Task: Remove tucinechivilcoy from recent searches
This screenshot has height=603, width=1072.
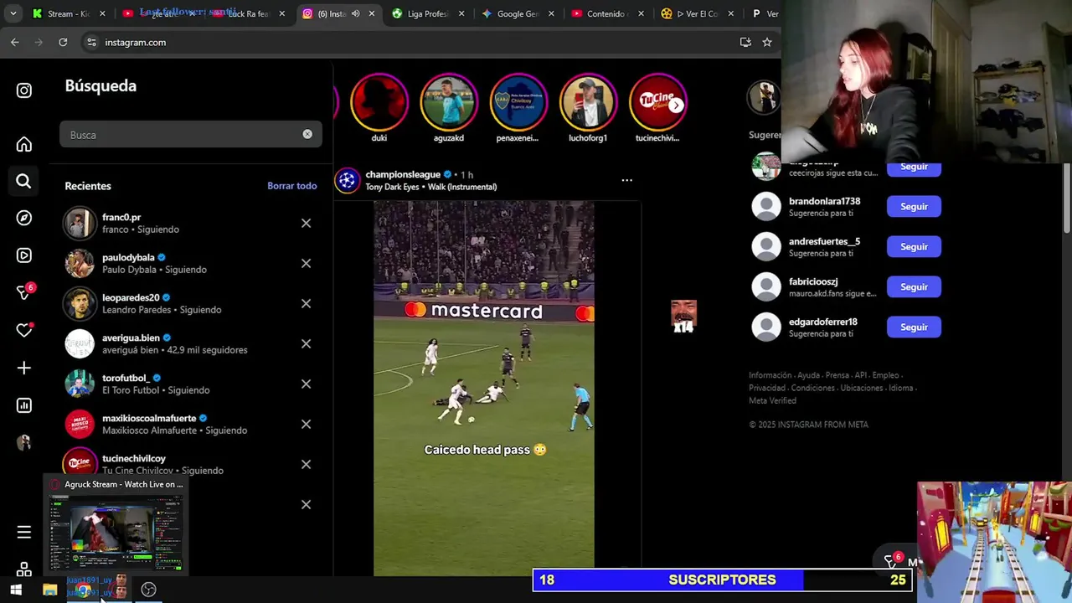Action: [x=306, y=465]
